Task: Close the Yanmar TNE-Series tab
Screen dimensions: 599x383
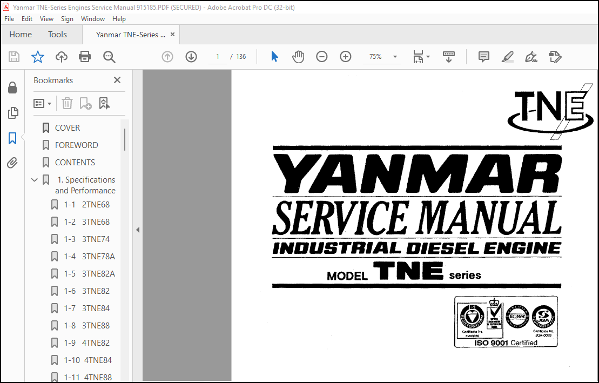Action: (x=172, y=35)
